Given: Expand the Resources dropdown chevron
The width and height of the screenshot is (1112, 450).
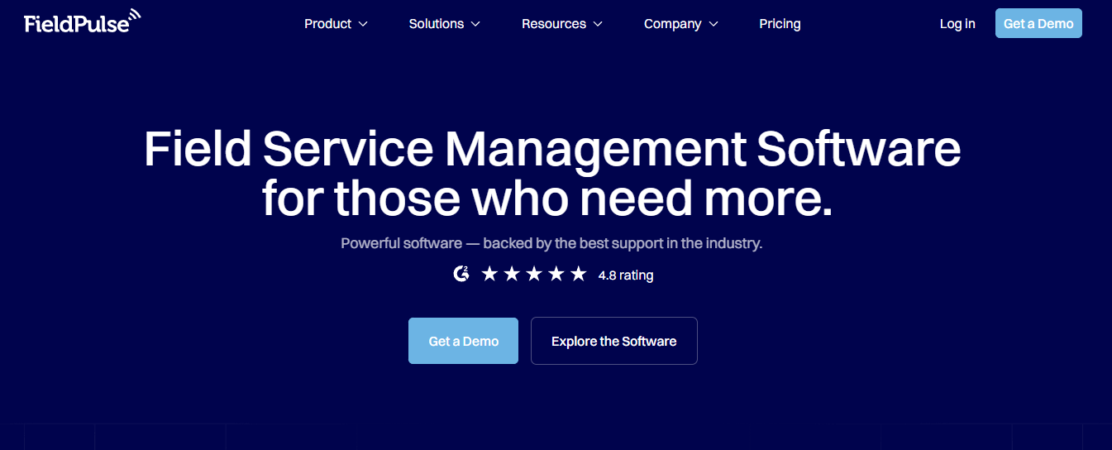Looking at the screenshot, I should 598,25.
